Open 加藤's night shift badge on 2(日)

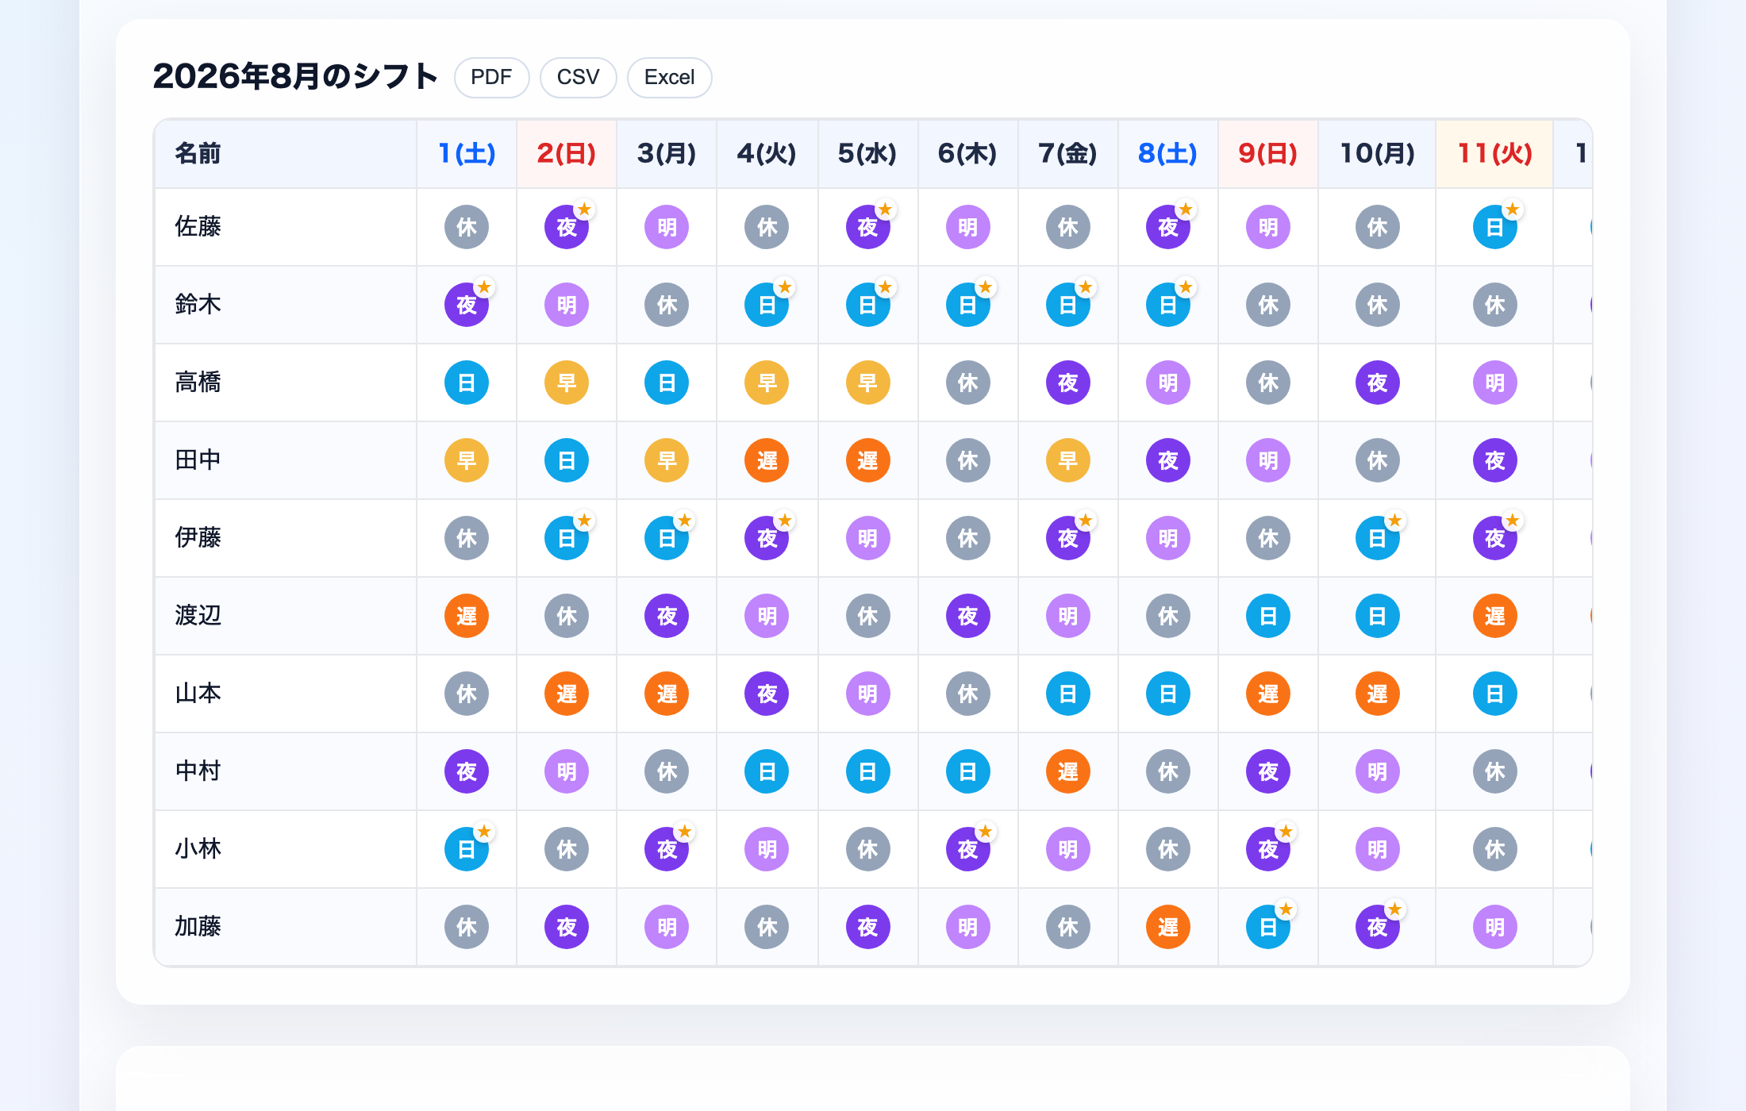pyautogui.click(x=567, y=927)
